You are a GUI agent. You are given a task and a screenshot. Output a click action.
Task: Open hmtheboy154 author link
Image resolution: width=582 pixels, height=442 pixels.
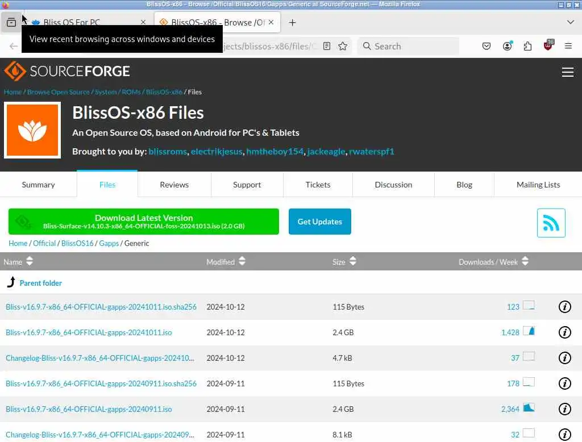tap(275, 152)
